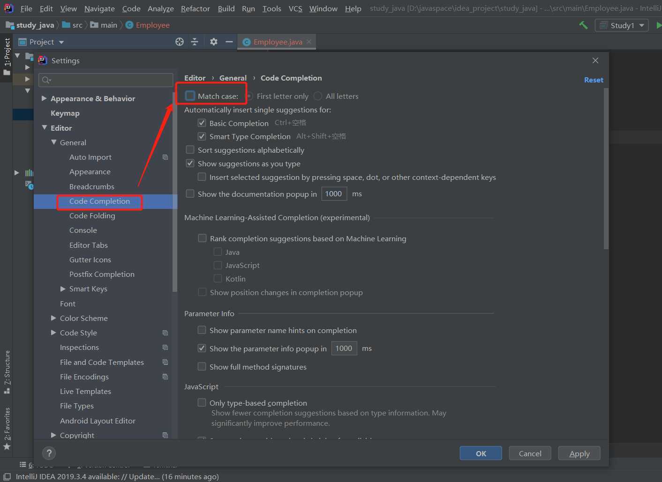Expand the Smart Keys node
The image size is (662, 482).
click(x=63, y=289)
